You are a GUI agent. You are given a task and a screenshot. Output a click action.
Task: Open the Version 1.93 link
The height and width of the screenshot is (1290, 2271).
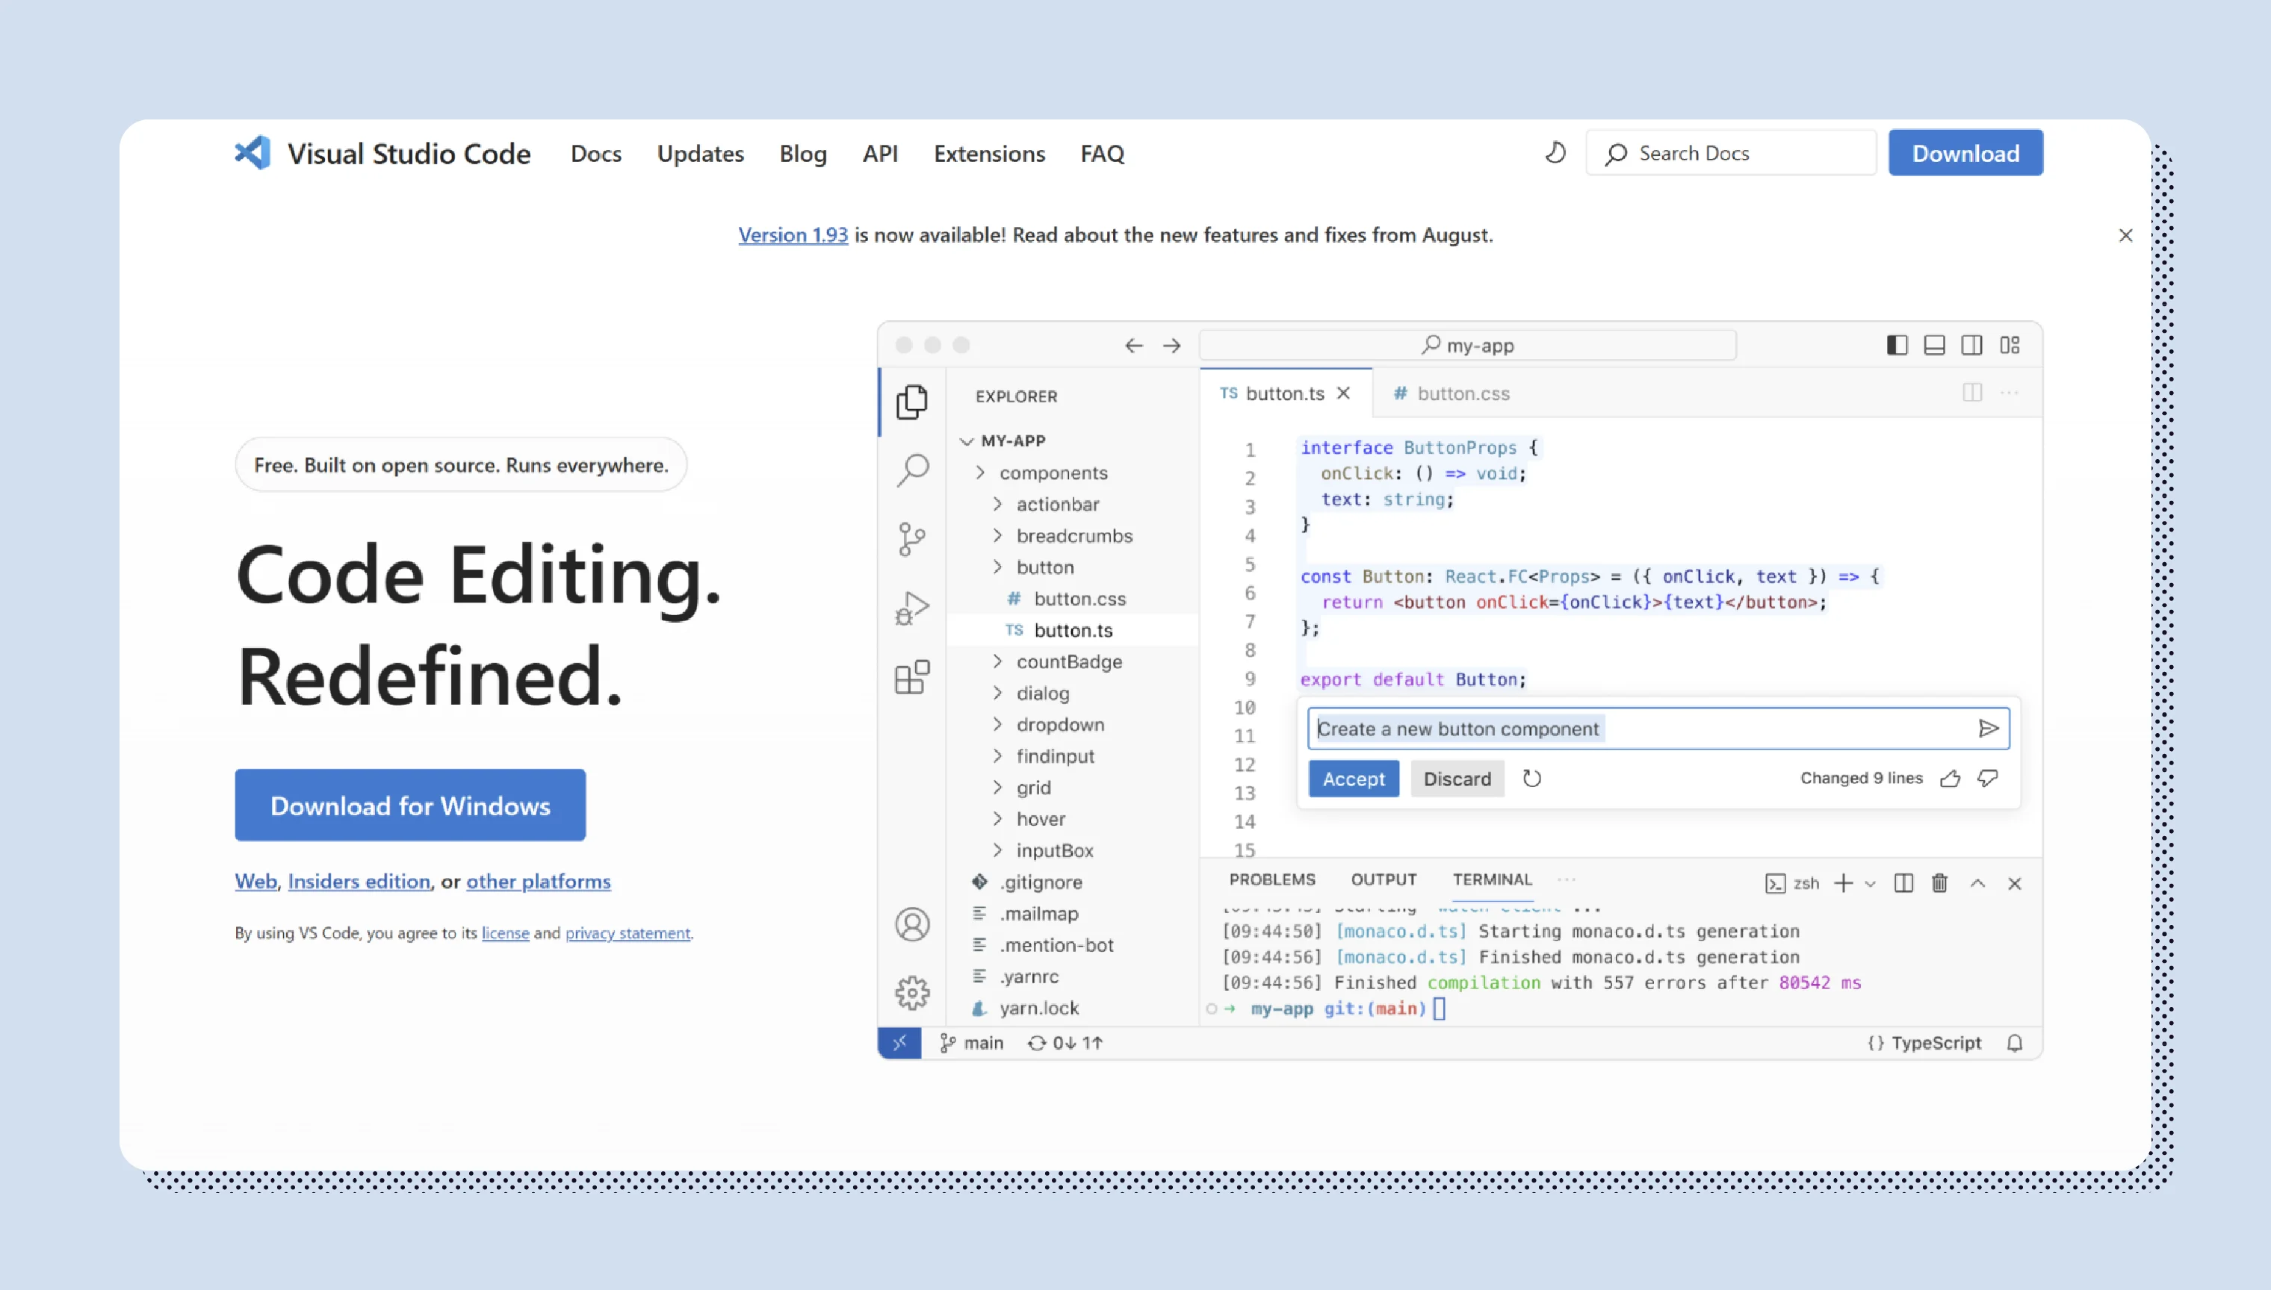(793, 235)
